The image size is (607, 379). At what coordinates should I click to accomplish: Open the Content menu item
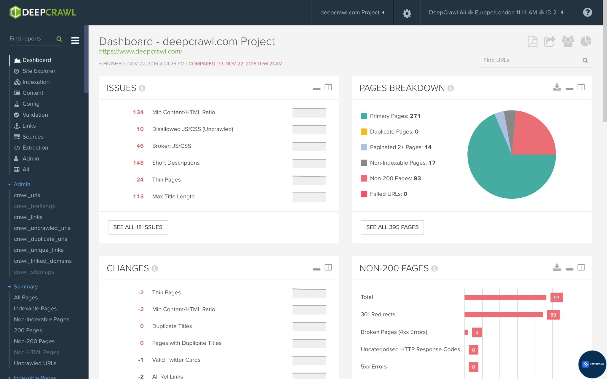click(x=28, y=93)
